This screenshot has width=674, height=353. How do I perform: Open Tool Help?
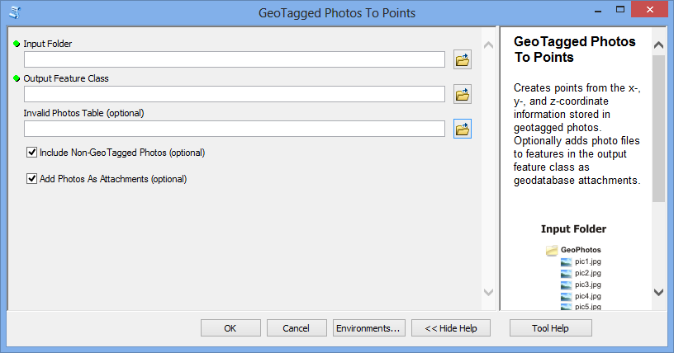[x=551, y=328]
